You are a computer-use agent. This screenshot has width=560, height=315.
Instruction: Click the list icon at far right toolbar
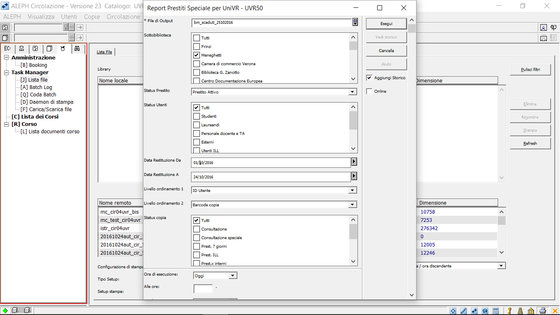(x=553, y=38)
